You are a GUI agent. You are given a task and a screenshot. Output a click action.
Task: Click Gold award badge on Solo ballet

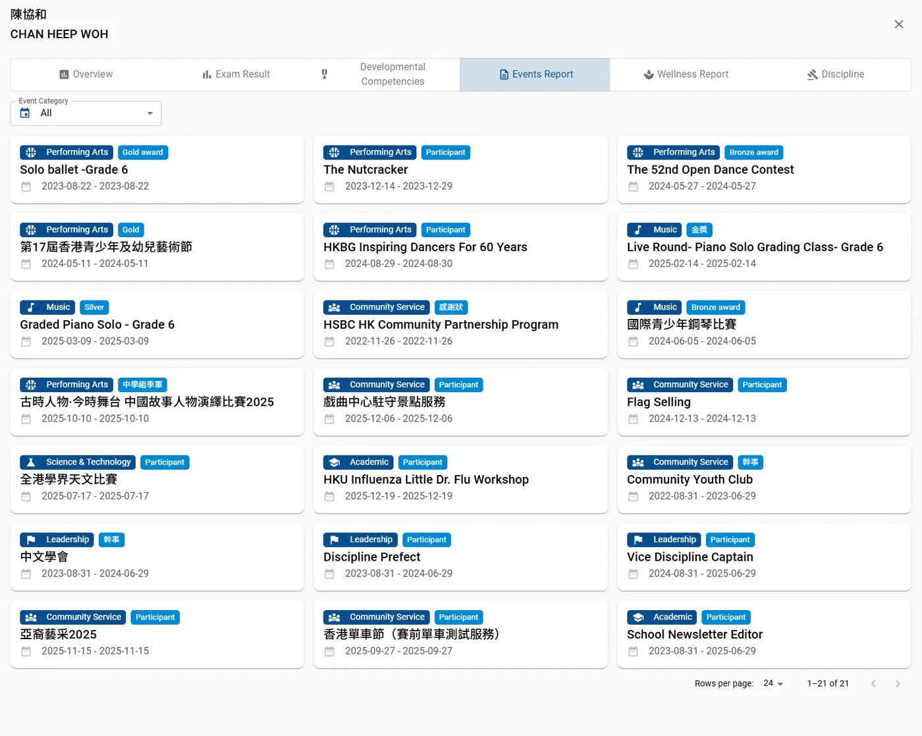[143, 152]
